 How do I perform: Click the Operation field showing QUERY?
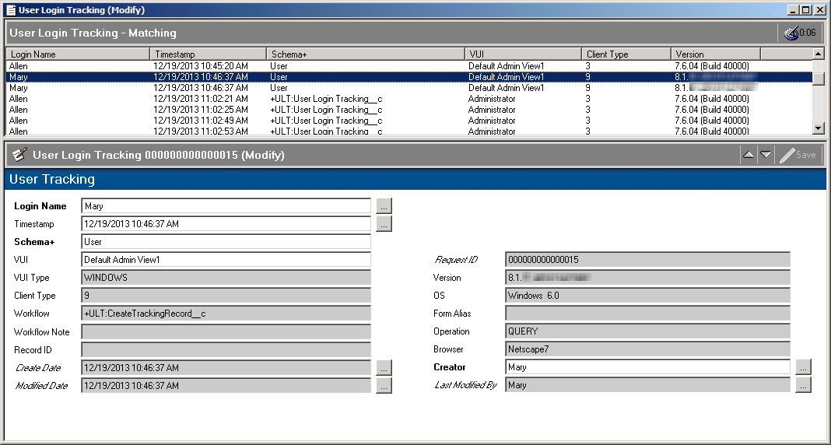click(x=647, y=331)
